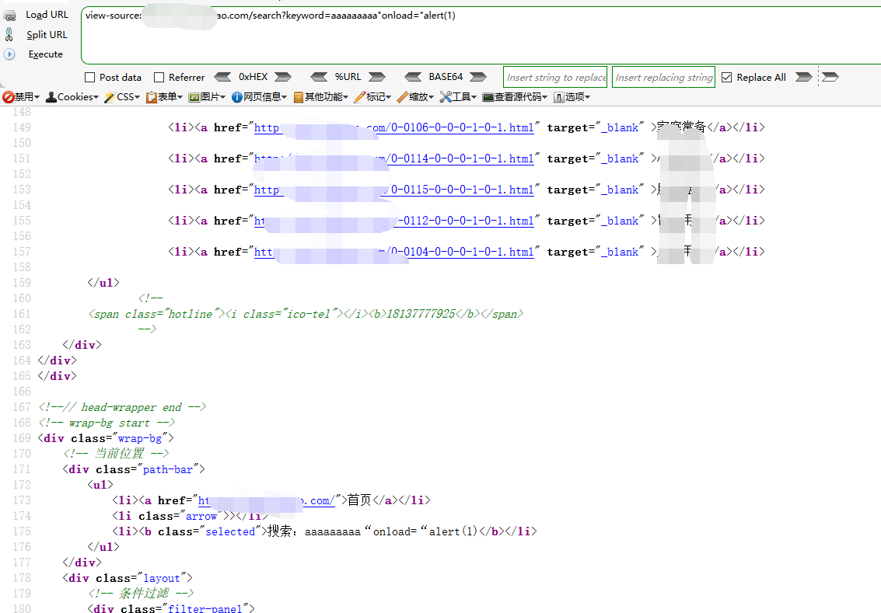Toggle the Post data checkbox
Screen dimensions: 881x613
click(x=90, y=78)
